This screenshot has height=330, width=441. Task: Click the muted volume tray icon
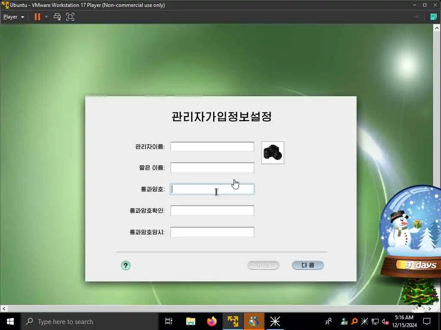click(x=385, y=321)
